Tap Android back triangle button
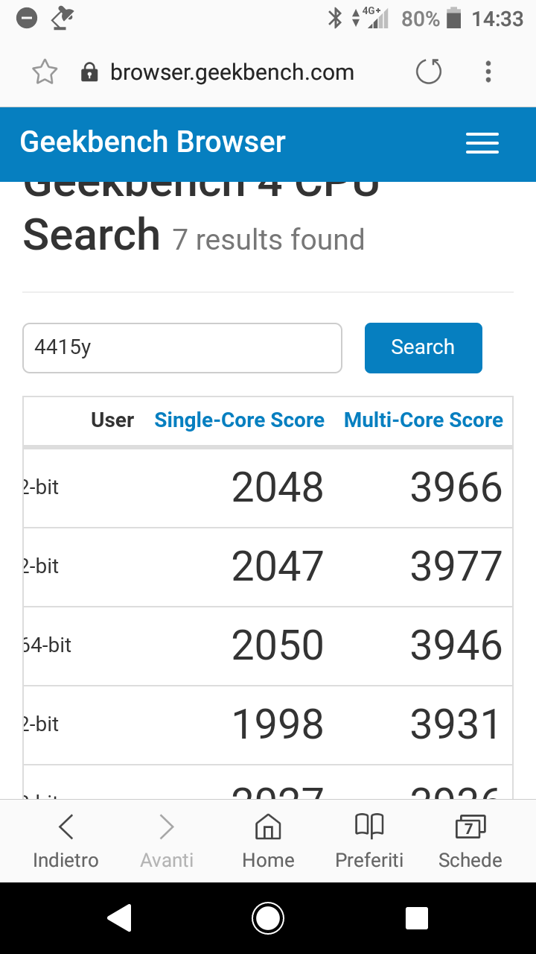 [119, 918]
